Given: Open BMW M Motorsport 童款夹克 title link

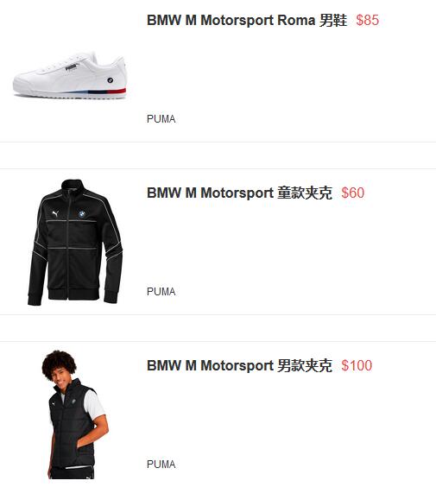Looking at the screenshot, I should click(x=239, y=193).
